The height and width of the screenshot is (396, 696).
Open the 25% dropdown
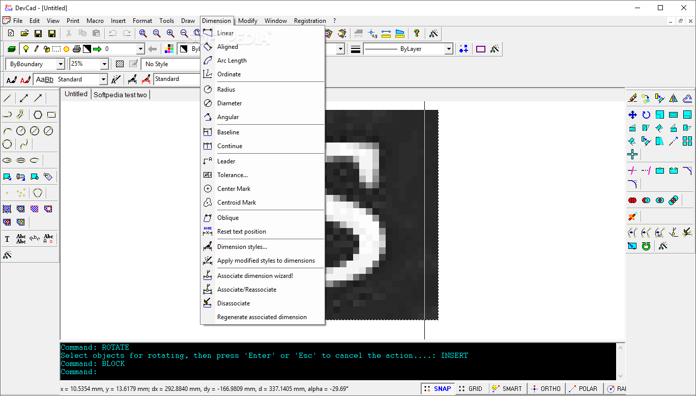104,64
